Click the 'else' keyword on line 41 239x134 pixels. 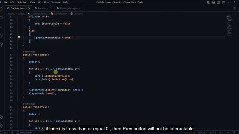[x=32, y=31]
